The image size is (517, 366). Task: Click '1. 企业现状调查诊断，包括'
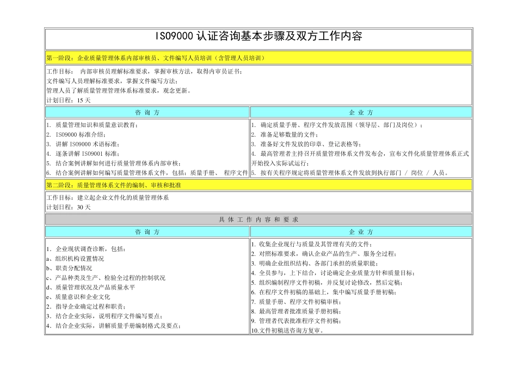pyautogui.click(x=86, y=249)
